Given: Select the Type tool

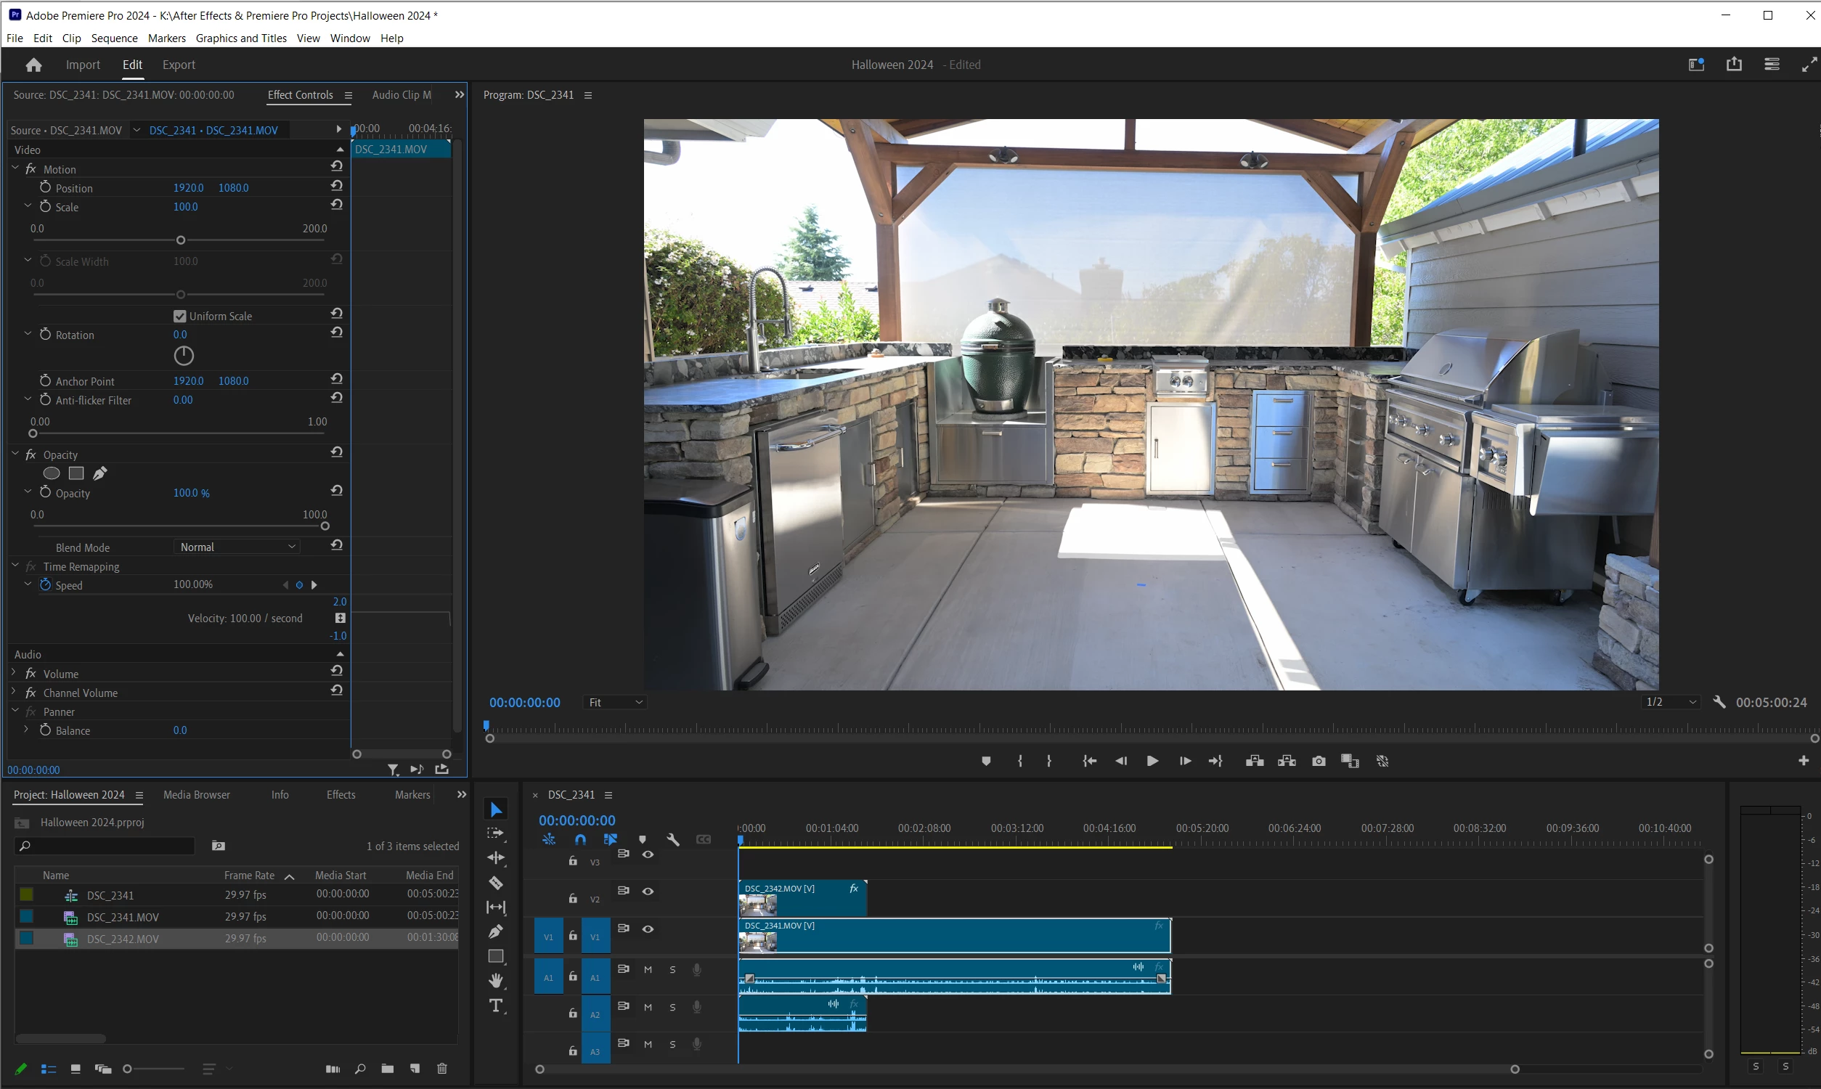Looking at the screenshot, I should click(x=496, y=1006).
